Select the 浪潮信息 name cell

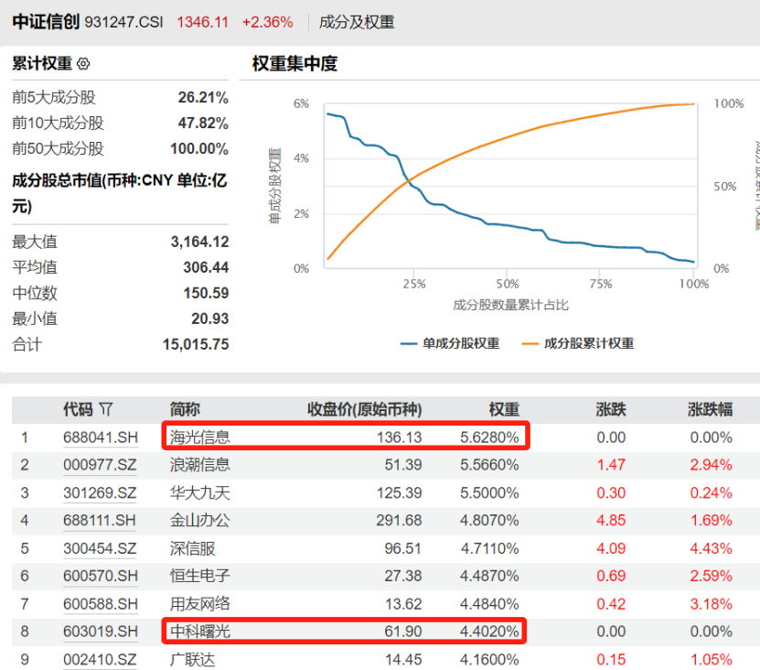[x=199, y=465]
